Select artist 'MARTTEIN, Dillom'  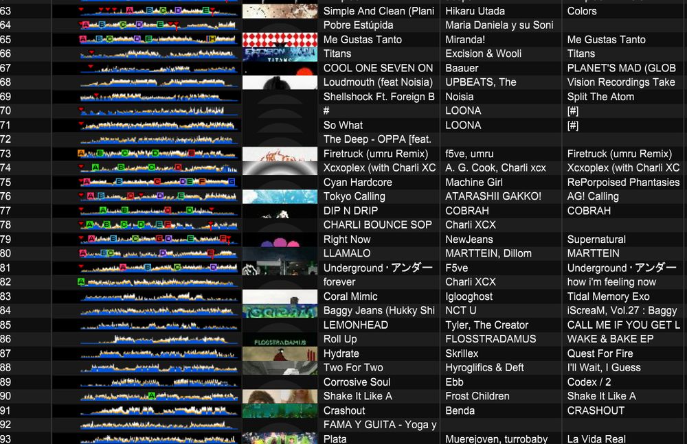(x=488, y=253)
